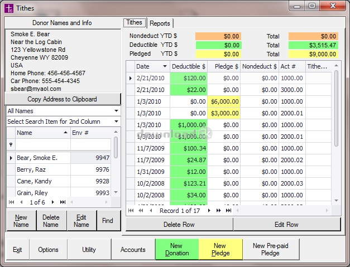Click the $123.21 deductible cell
350x267 pixels.
click(189, 183)
